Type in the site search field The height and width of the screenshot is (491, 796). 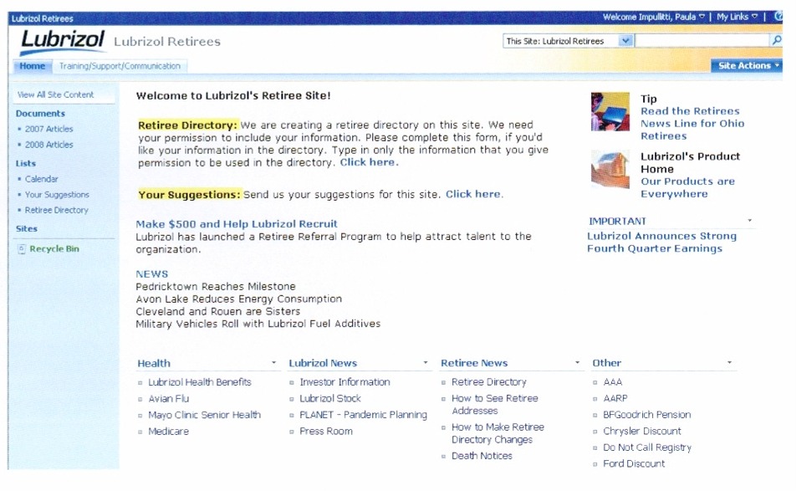(x=702, y=41)
